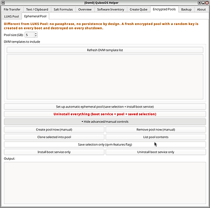Go to the Overview tab
Image resolution: width=210 pixels, height=208 pixels.
click(x=85, y=9)
